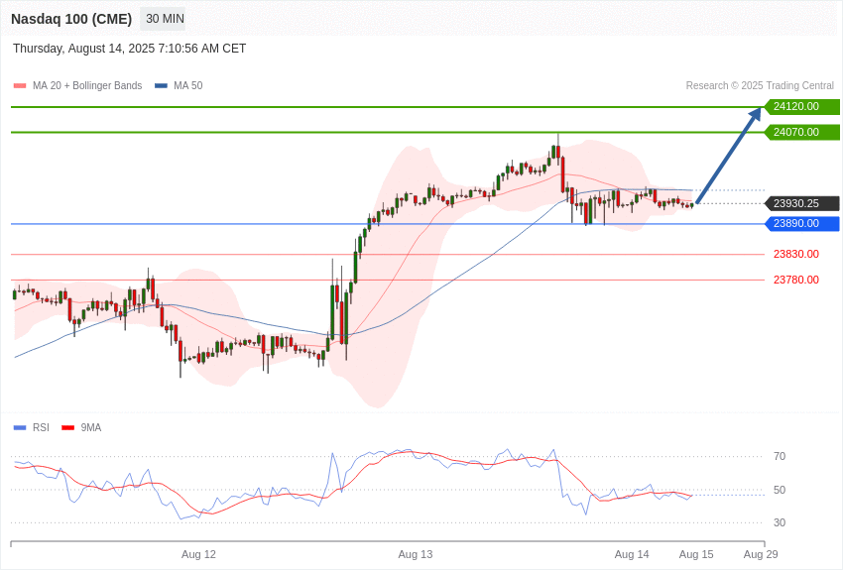
Task: Click the MA 20 + Bollinger Bands legend label
Action: [87, 86]
